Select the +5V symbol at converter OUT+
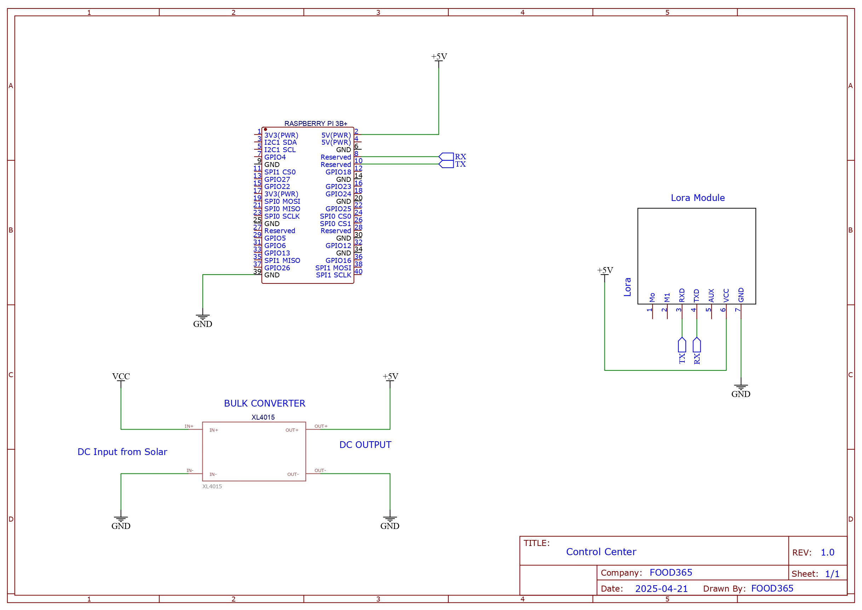Image resolution: width=862 pixels, height=610 pixels. (x=390, y=377)
